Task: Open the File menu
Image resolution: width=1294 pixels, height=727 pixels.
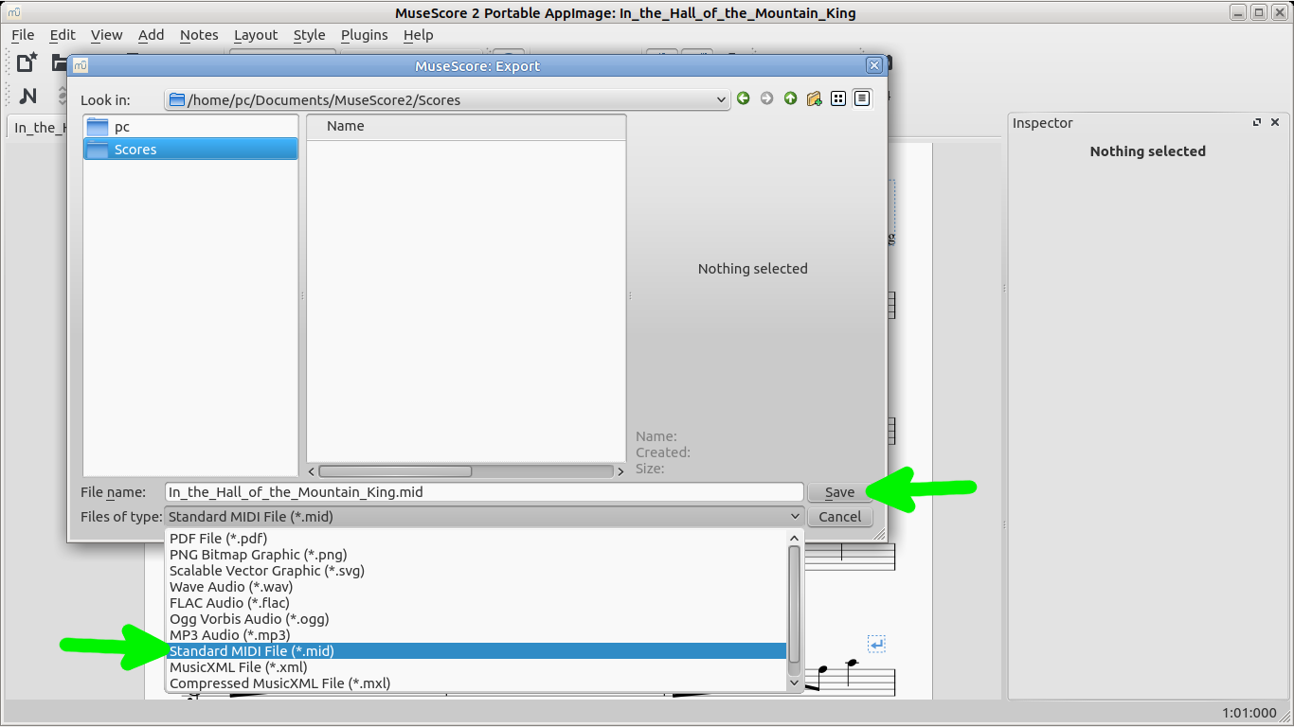Action: point(23,35)
